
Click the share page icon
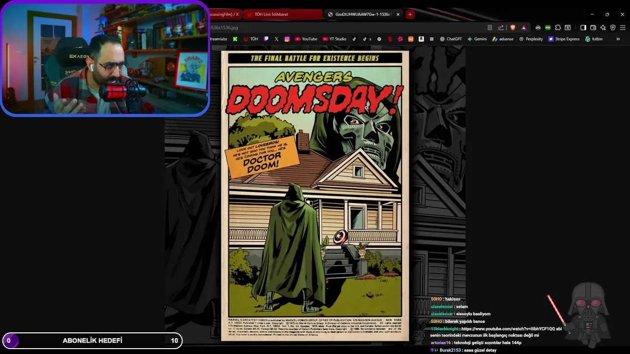click(x=501, y=28)
